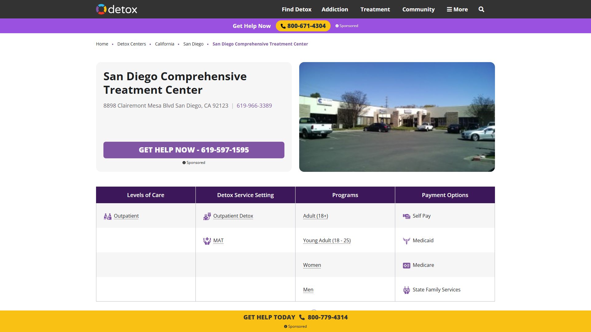Click the phone icon beside 800-671-4304

[x=283, y=26]
